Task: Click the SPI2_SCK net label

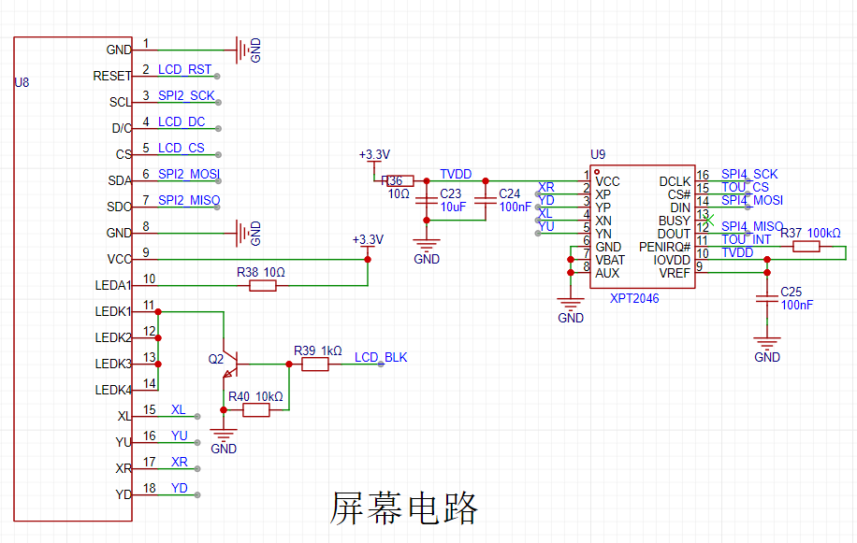Action: point(186,95)
